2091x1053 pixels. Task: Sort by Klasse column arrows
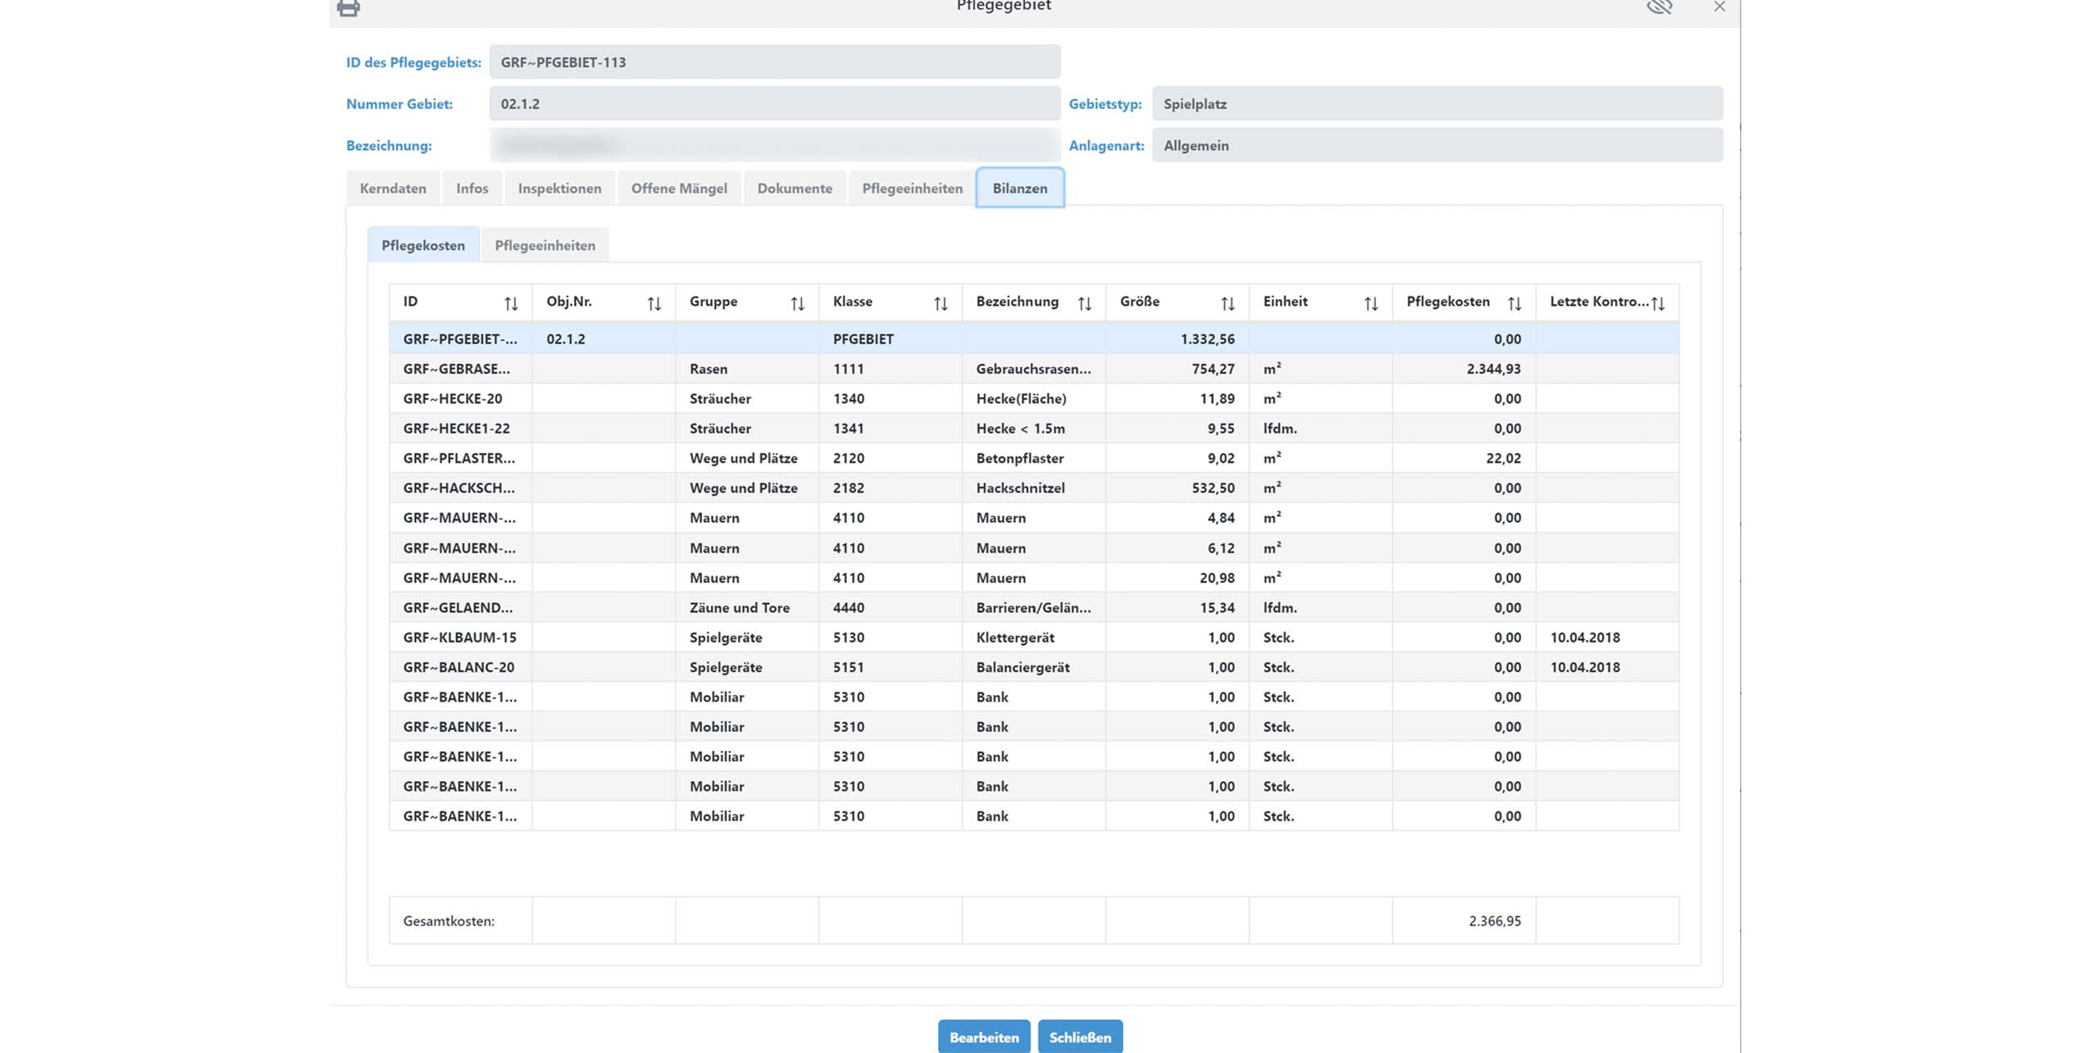[941, 304]
